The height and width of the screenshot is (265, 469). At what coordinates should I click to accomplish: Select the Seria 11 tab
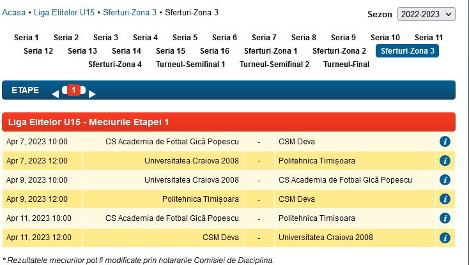pyautogui.click(x=429, y=38)
